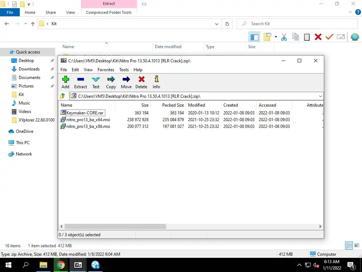
Task: Switch to Explorer View ribbon tab
Action: point(70,12)
